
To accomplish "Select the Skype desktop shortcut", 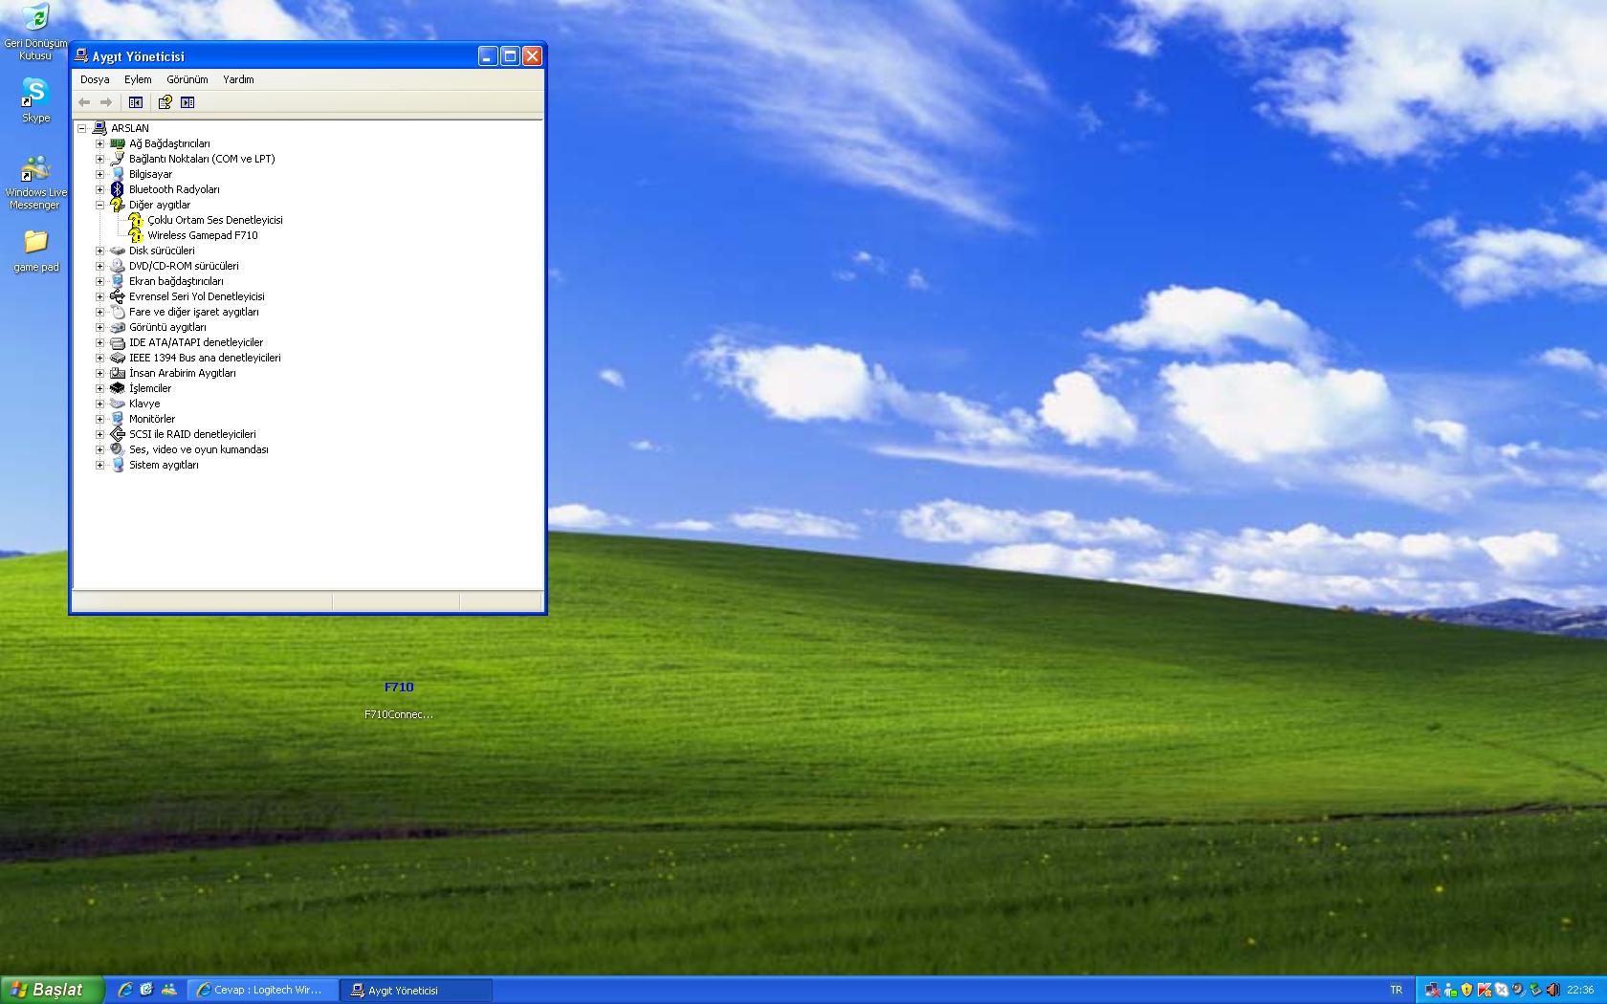I will point(35,99).
